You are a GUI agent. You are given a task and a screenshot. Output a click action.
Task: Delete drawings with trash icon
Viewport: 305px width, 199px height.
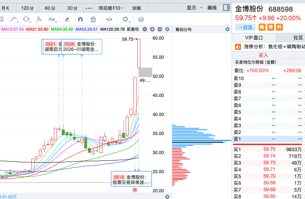click(93, 19)
